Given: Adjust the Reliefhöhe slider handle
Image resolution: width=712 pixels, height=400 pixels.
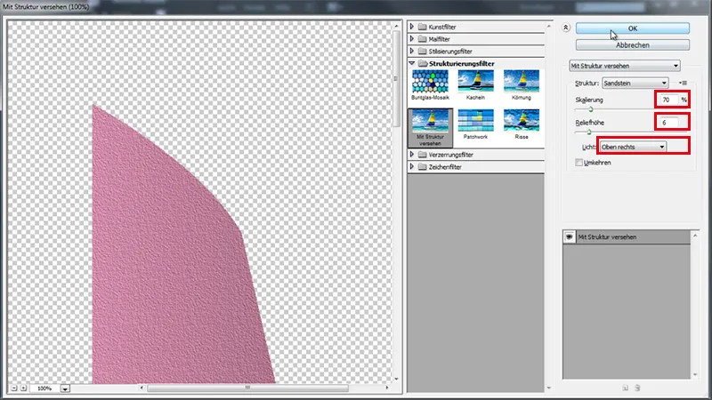Looking at the screenshot, I should (589, 132).
